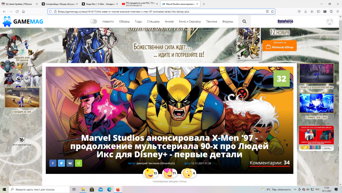Open Microsoft Store from the taskbar
The image size is (342, 193).
point(92,189)
